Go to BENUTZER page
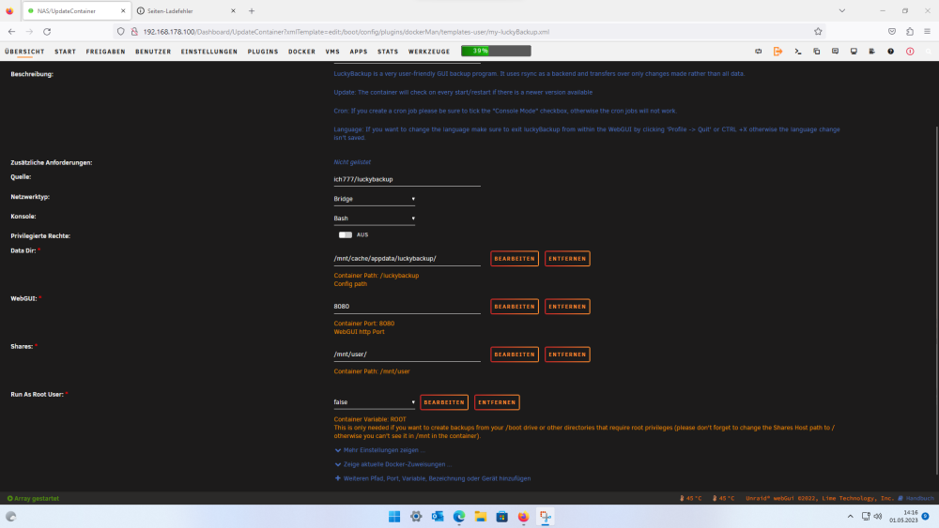 [x=153, y=52]
